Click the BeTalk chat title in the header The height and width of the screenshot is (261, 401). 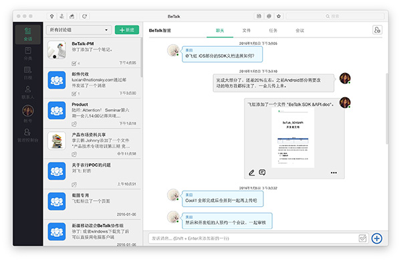tap(160, 31)
